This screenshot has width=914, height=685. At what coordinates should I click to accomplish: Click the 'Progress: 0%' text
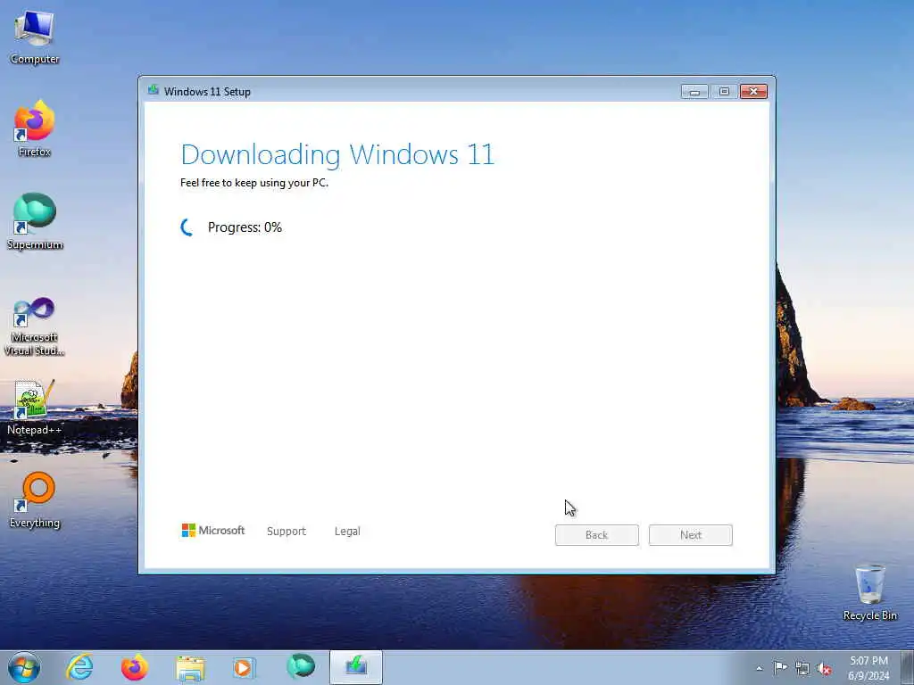coord(245,227)
